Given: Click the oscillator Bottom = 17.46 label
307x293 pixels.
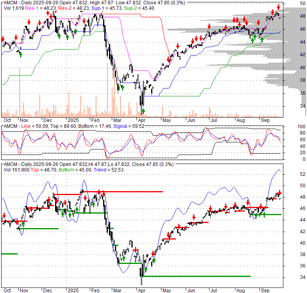Looking at the screenshot, I should (94, 126).
